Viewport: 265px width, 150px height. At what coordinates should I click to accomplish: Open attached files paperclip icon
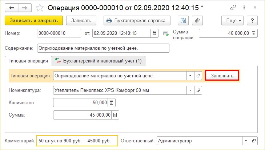197,20
